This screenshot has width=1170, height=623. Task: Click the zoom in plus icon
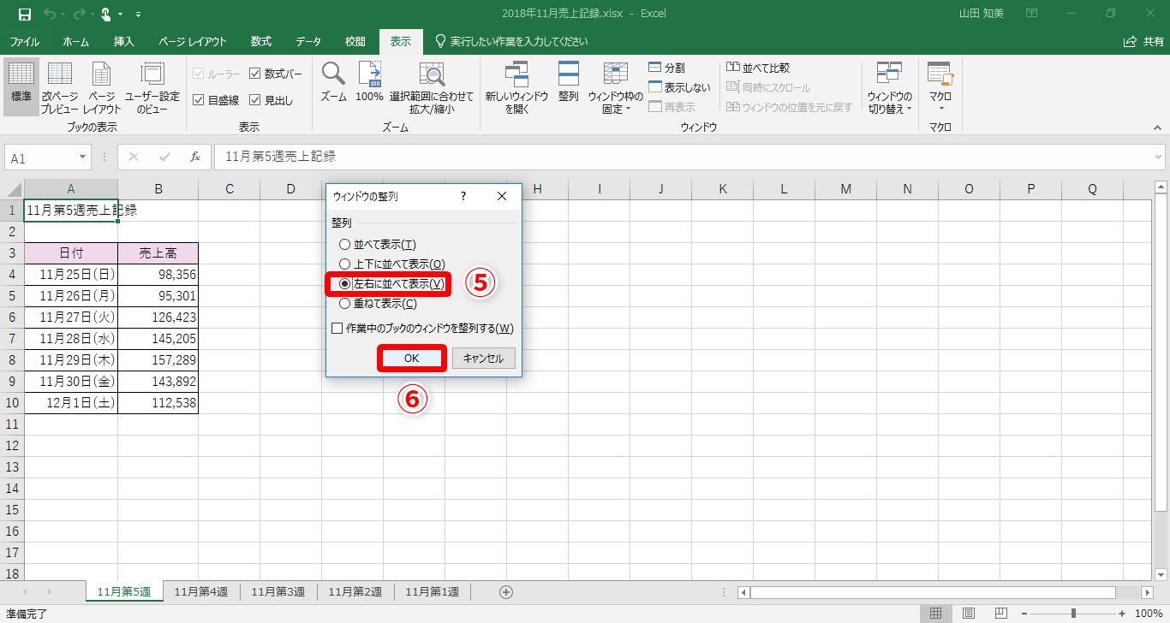click(1122, 614)
